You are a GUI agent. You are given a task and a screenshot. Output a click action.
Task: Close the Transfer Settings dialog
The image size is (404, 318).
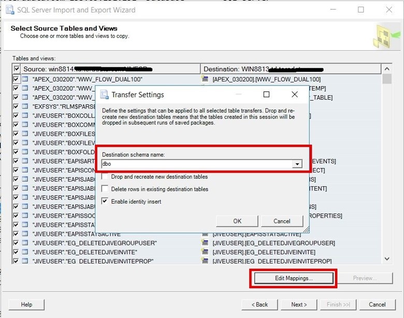pos(295,95)
